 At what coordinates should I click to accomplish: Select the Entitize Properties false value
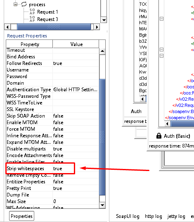(58, 182)
